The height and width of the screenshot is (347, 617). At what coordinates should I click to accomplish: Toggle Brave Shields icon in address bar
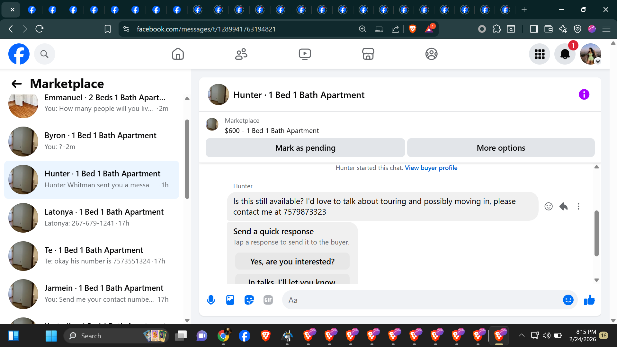(x=413, y=29)
